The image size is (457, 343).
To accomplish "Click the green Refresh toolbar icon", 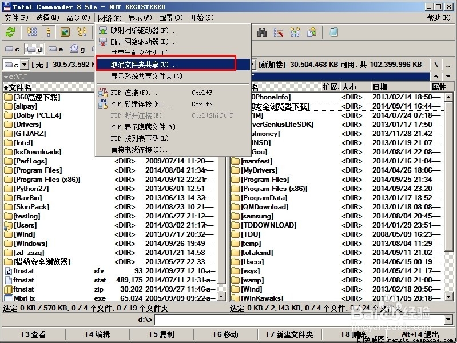I will coord(10,32).
